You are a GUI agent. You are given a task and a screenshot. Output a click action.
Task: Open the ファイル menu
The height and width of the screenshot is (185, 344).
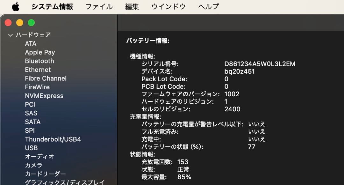point(99,6)
